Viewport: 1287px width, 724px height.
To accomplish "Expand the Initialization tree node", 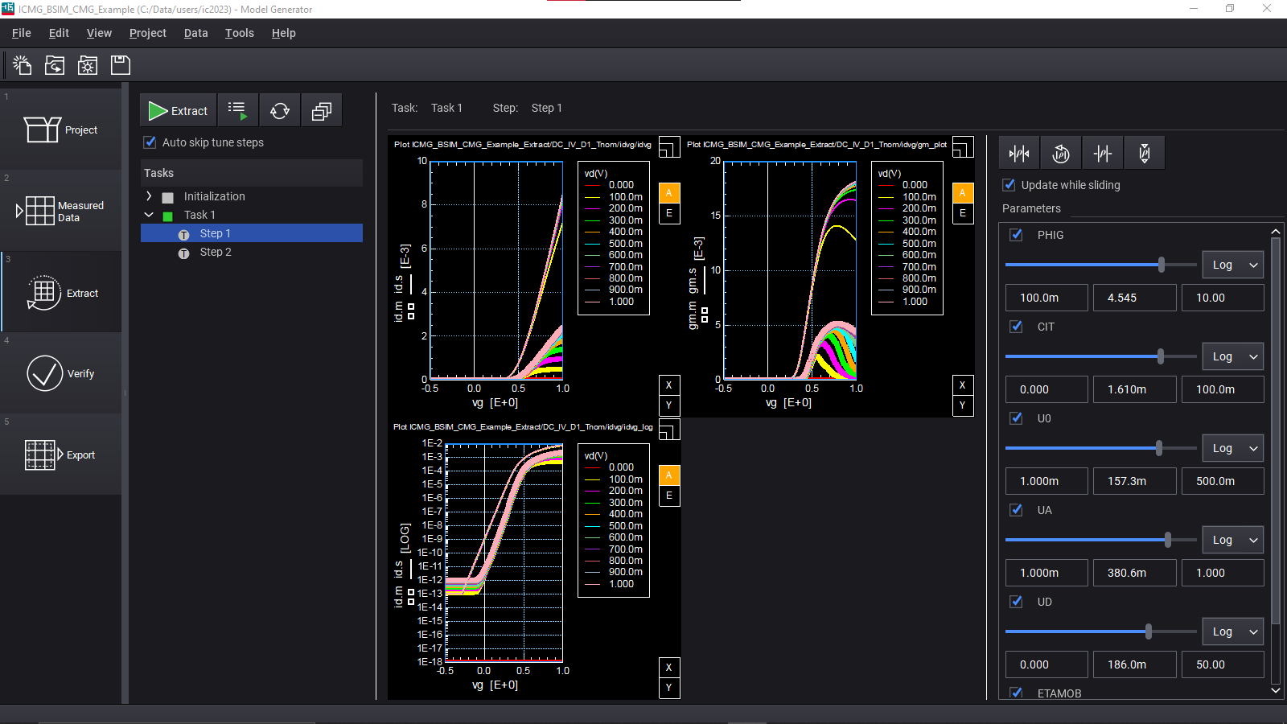I will pyautogui.click(x=149, y=196).
